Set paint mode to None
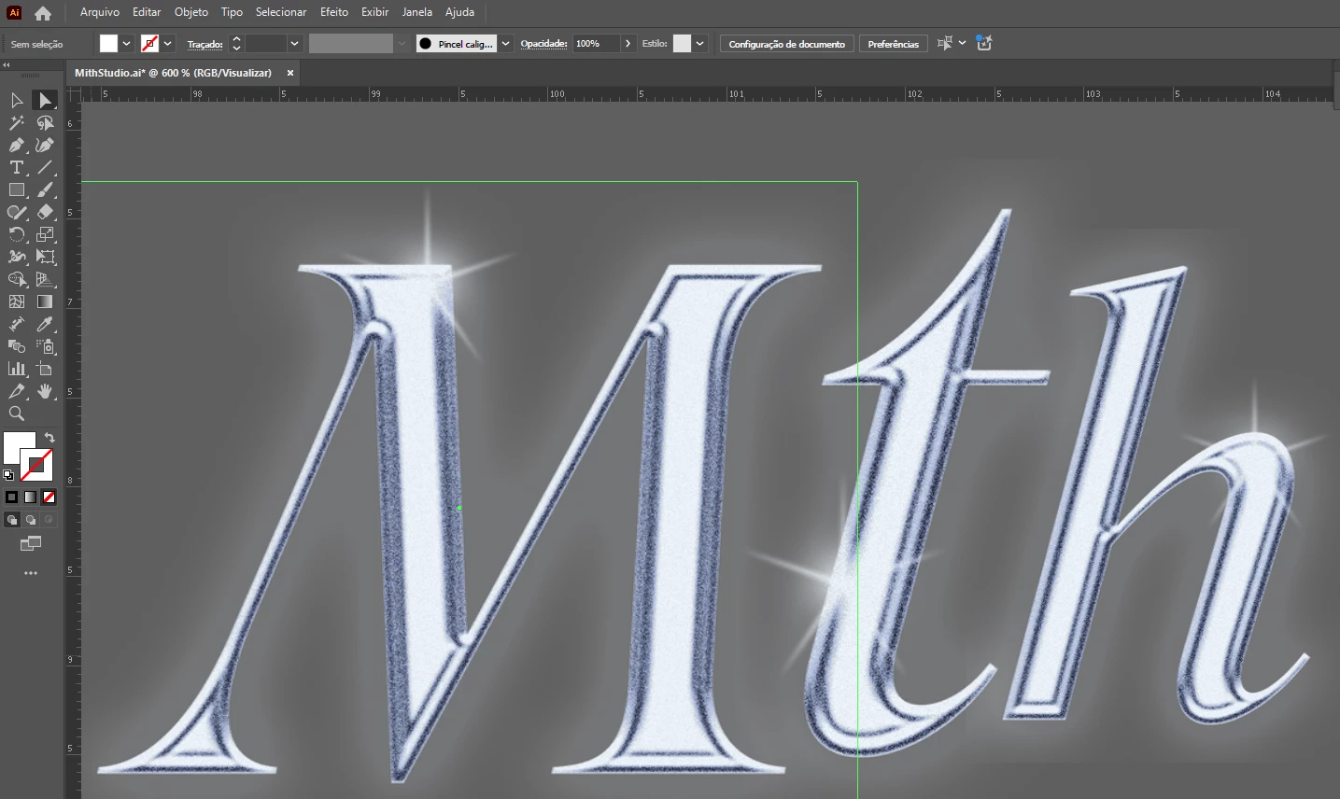The image size is (1340, 799). coord(49,498)
